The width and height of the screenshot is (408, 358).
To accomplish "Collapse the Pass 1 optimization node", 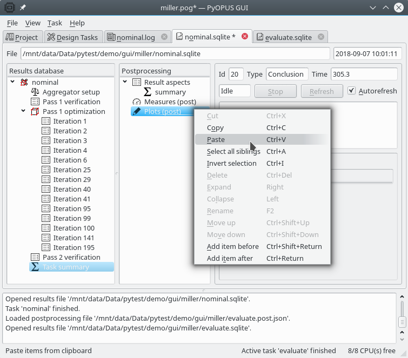I will click(23, 112).
